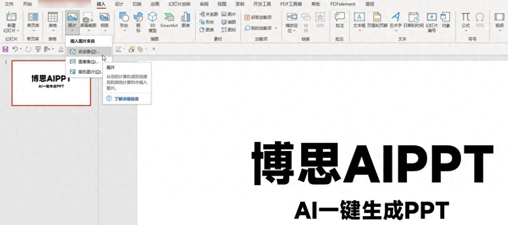Open the undo history dropdown arrow
Screen dimensions: 508x225
(x=21, y=49)
